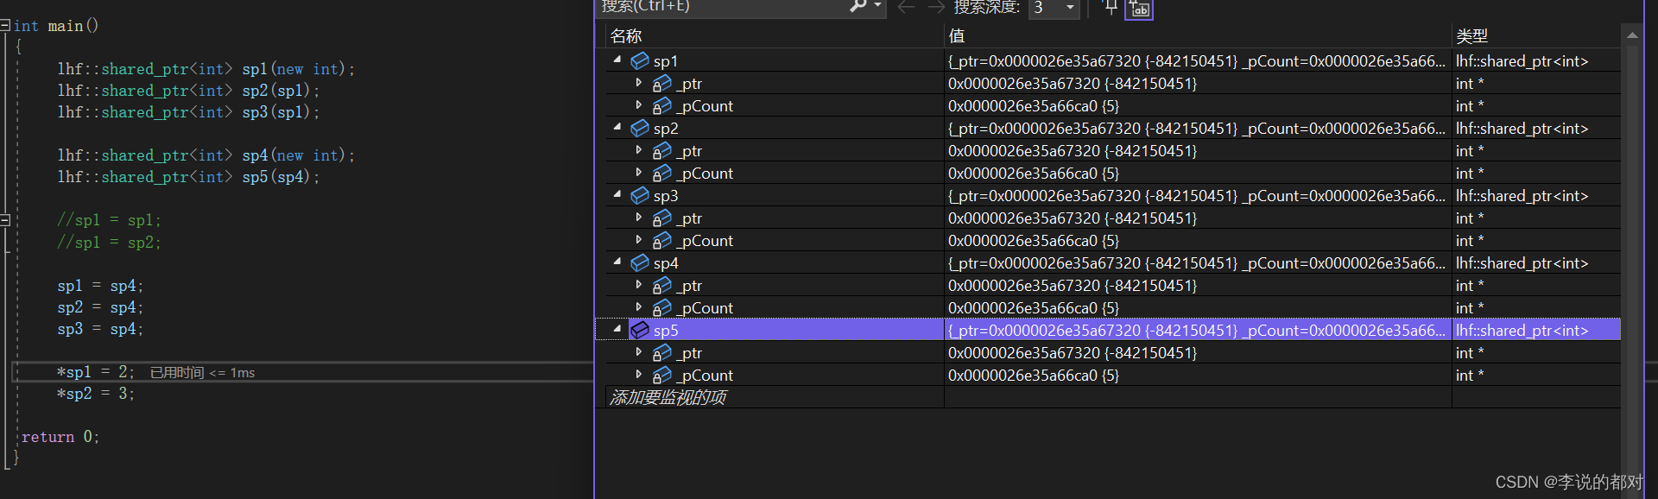Click the watch window scrollbar up arrow

[x=1632, y=35]
